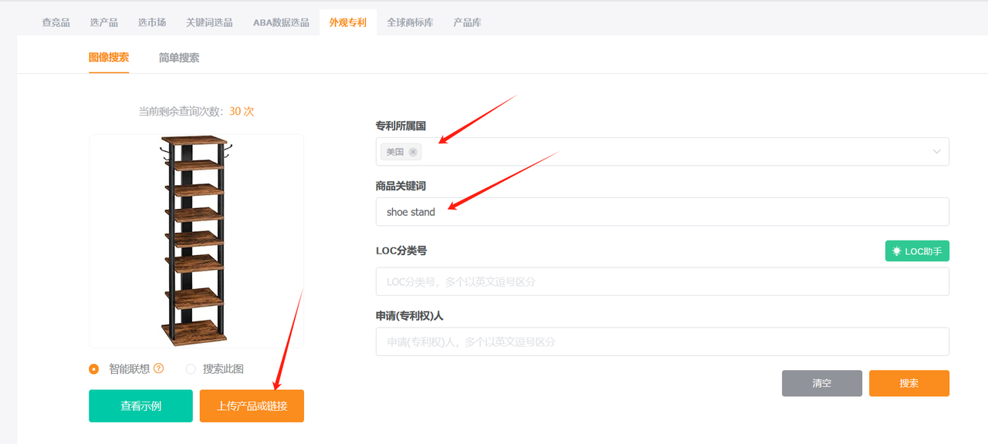Click the 上传产品或链接 button
988x444 pixels.
click(252, 405)
